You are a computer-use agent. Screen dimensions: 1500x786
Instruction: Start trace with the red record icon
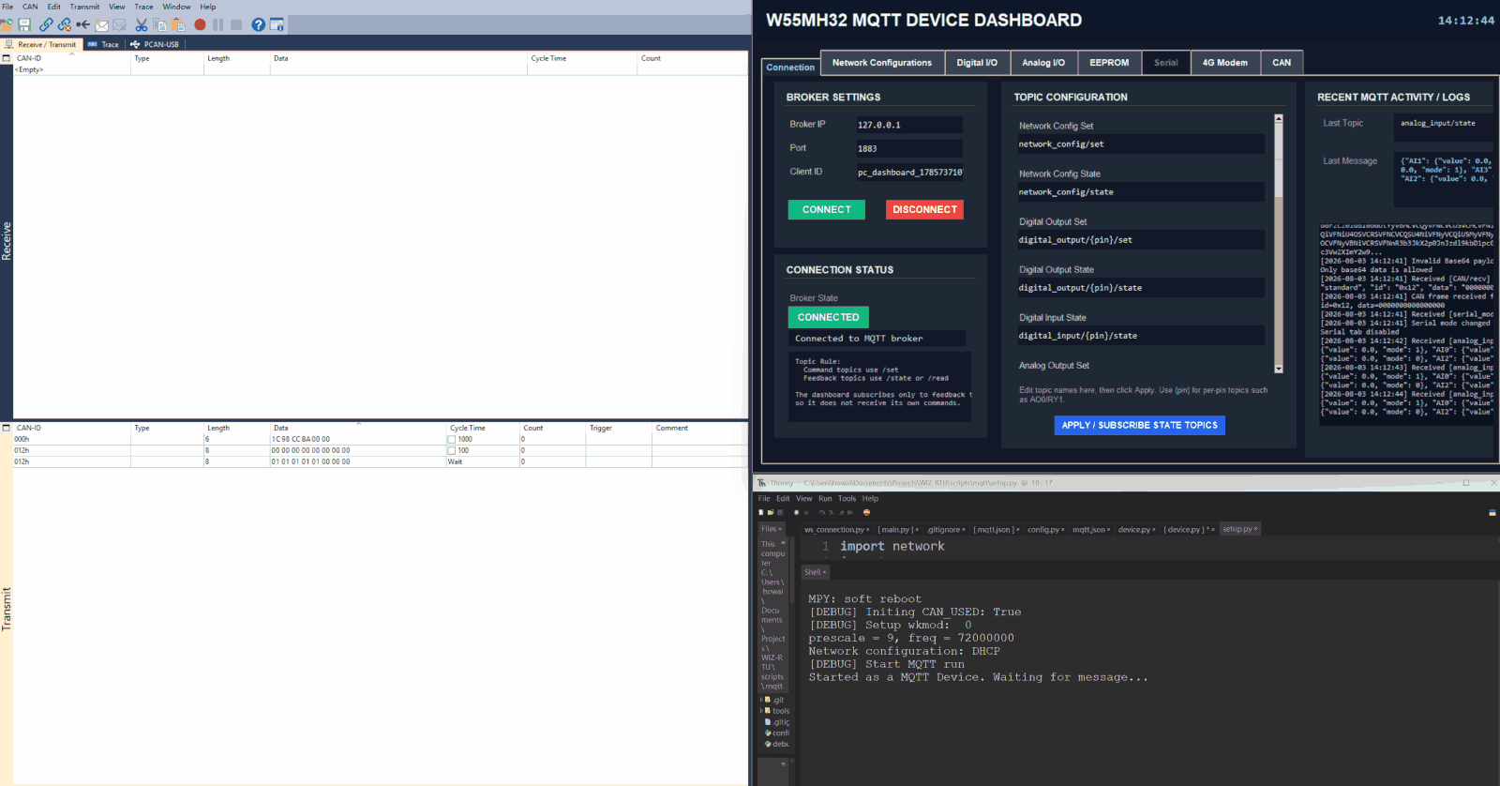pyautogui.click(x=200, y=24)
